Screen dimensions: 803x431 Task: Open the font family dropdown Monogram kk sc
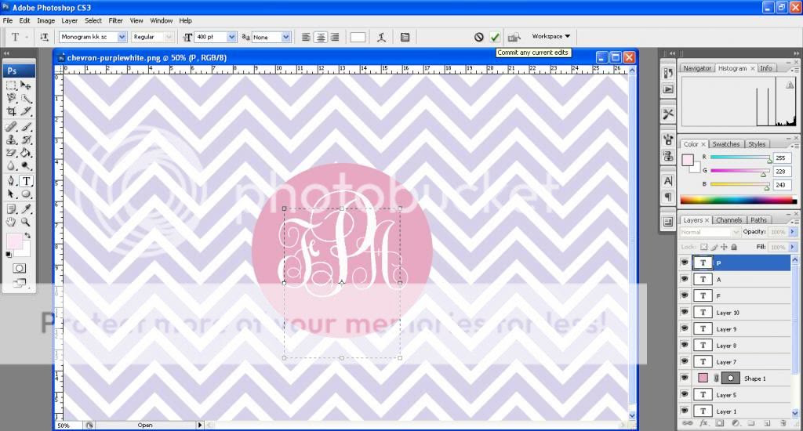pos(122,37)
